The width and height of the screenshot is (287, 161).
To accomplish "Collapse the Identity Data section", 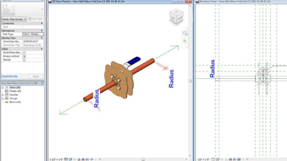I will [41, 38].
